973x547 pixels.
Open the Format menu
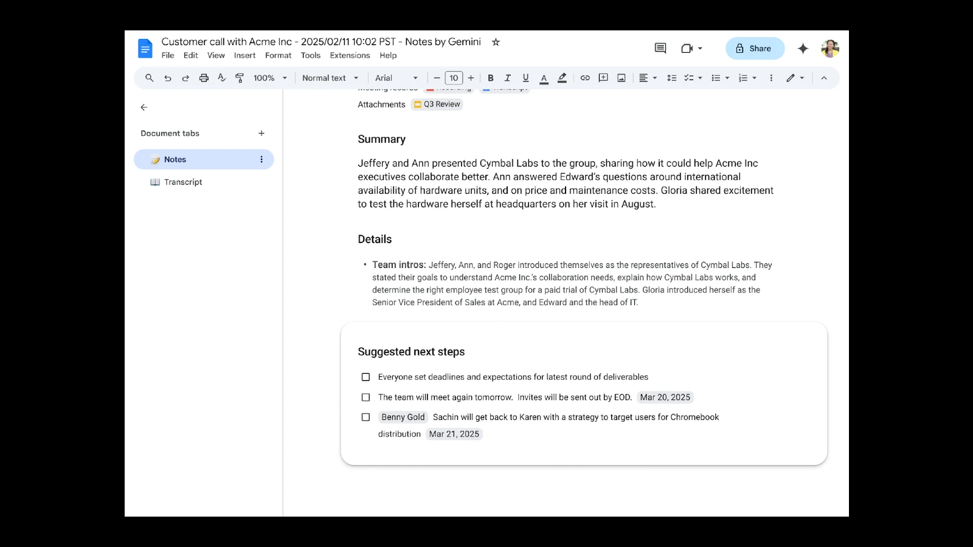(x=279, y=55)
